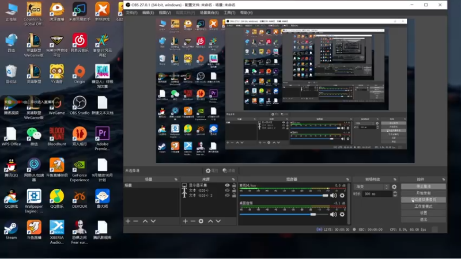Open desktop audio gear settings

pos(342,214)
